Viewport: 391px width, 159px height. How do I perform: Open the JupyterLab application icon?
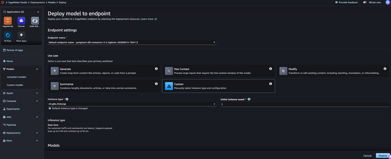click(8, 21)
